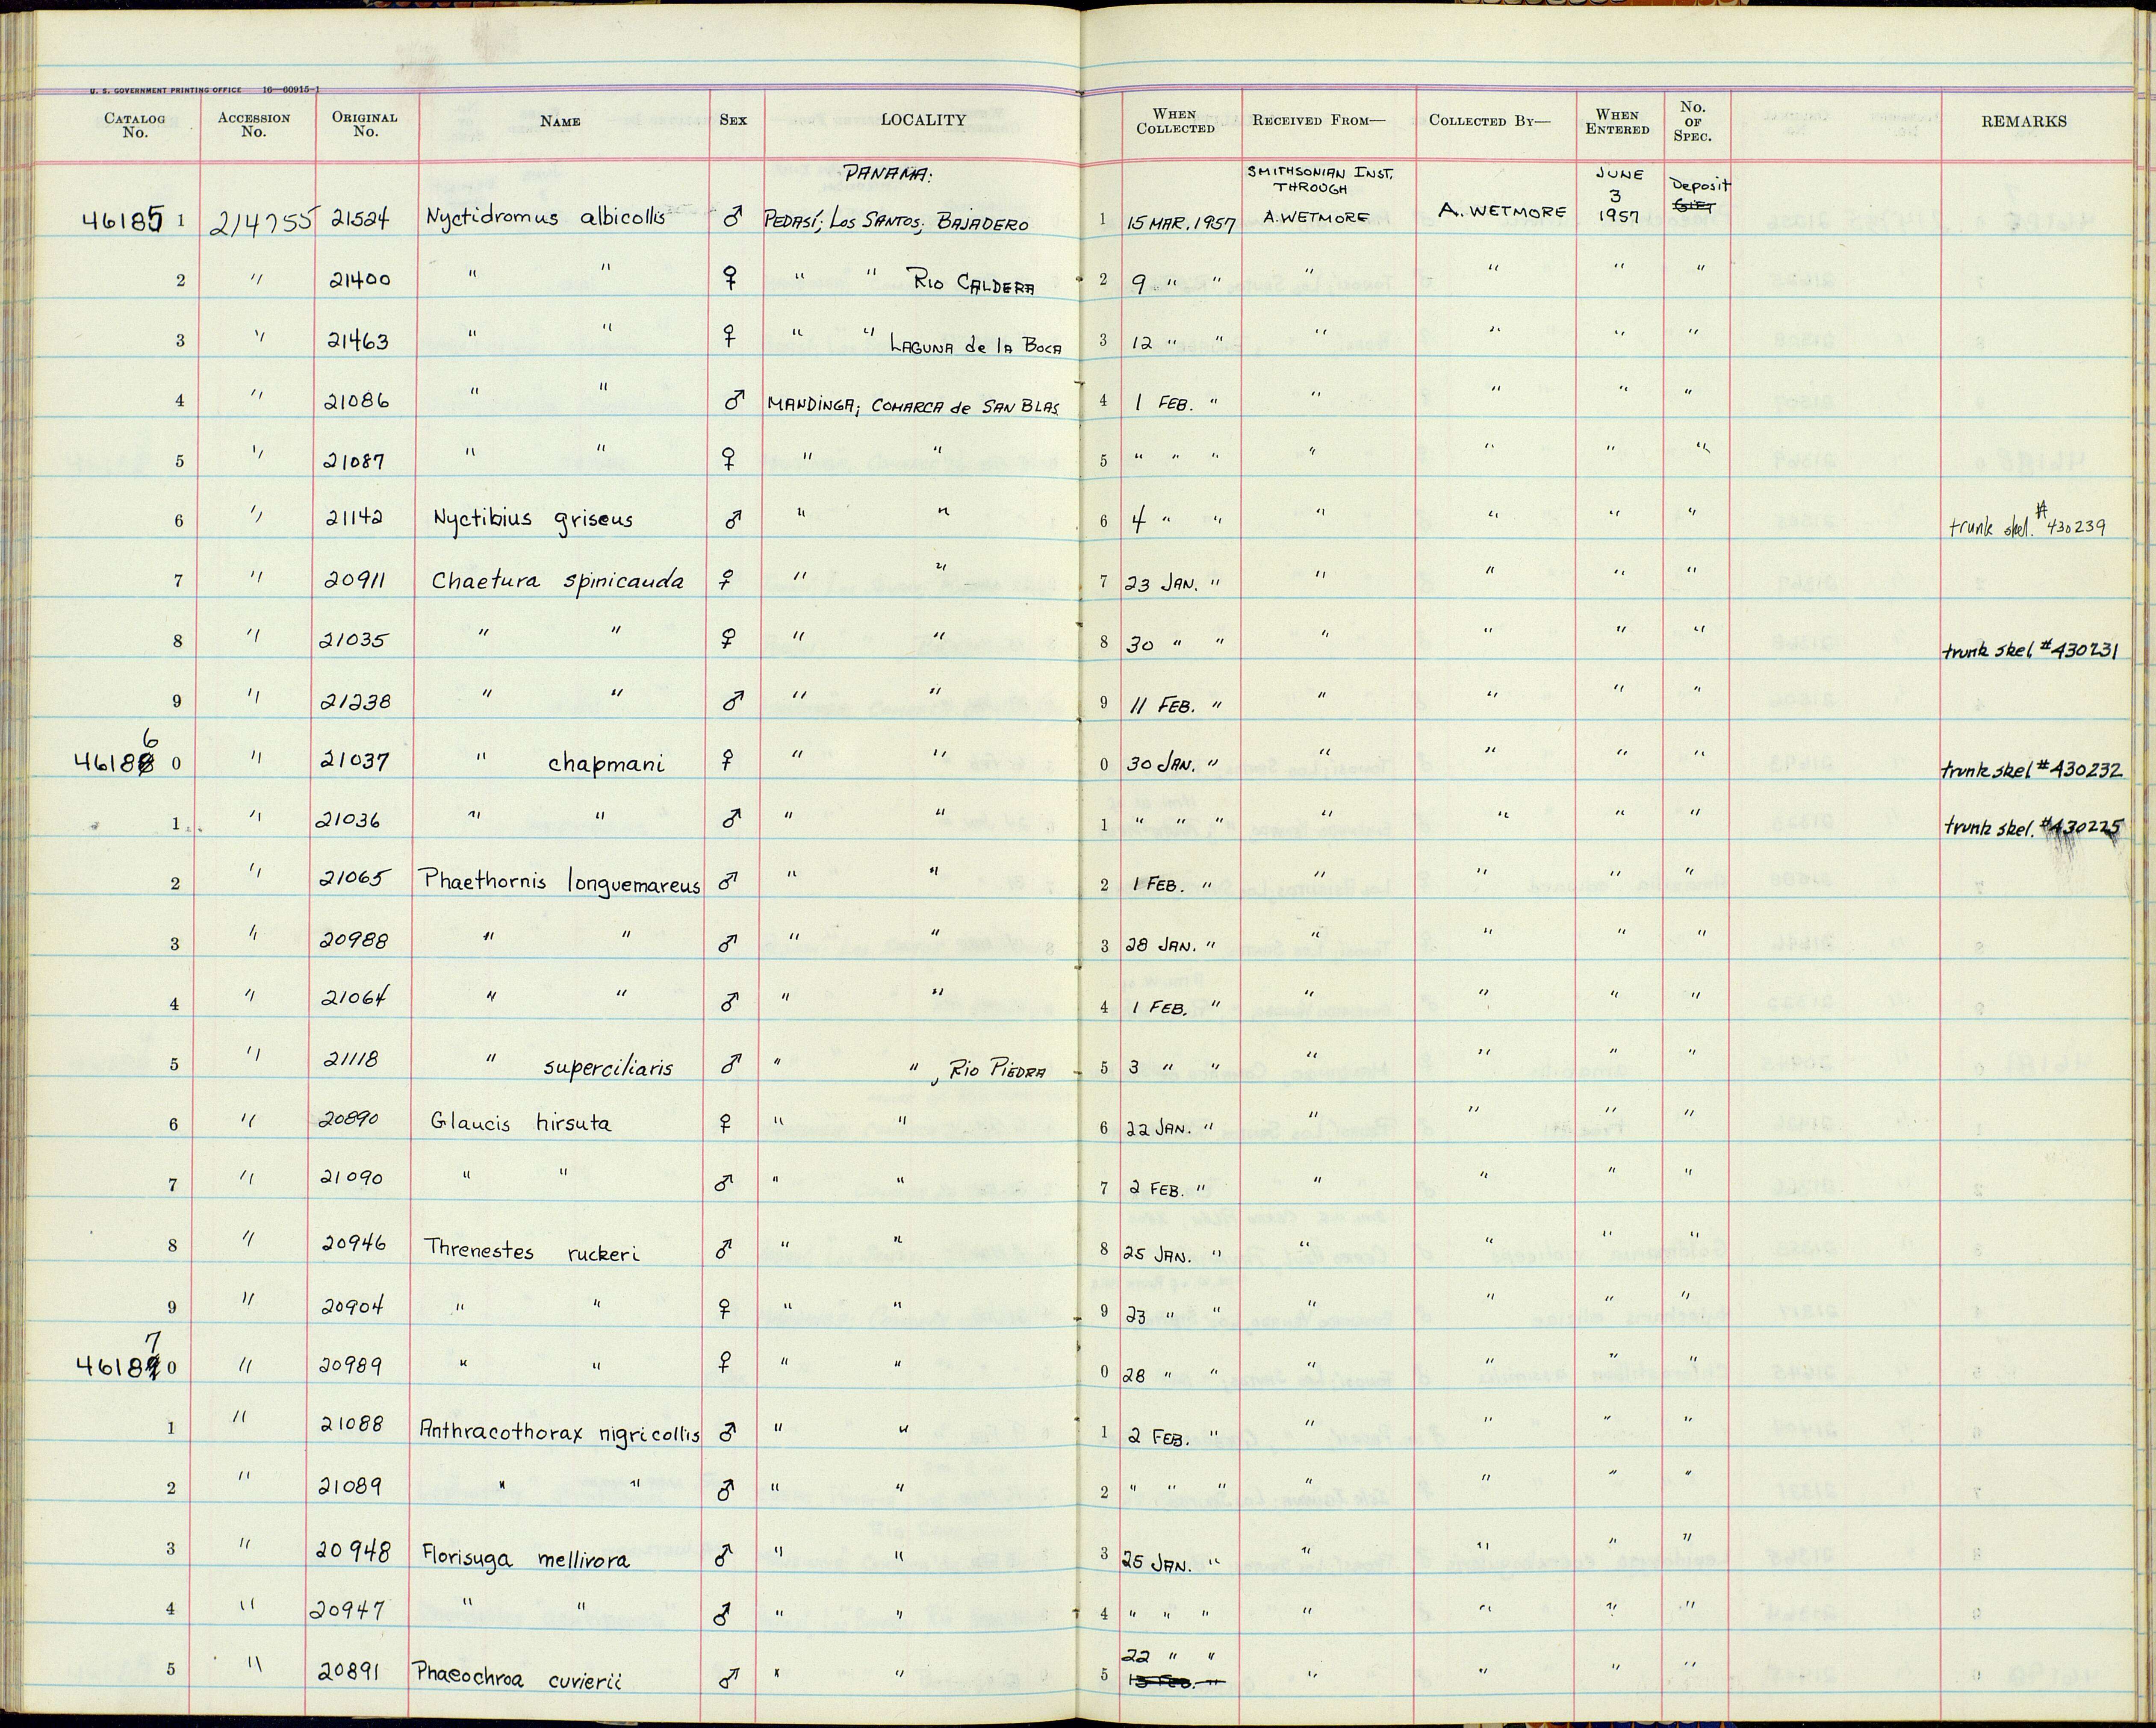The width and height of the screenshot is (2156, 1728).
Task: Click the Accession No. column header
Action: 254,124
